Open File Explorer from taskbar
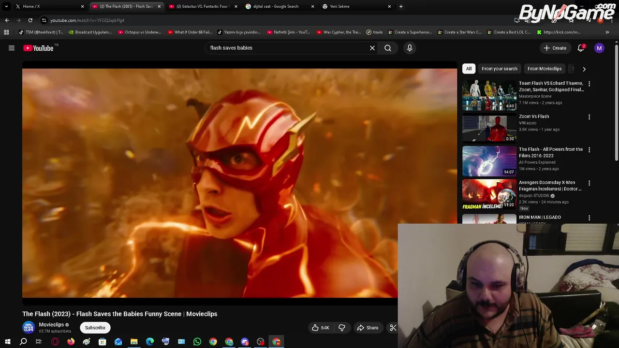The height and width of the screenshot is (348, 619). 134,342
